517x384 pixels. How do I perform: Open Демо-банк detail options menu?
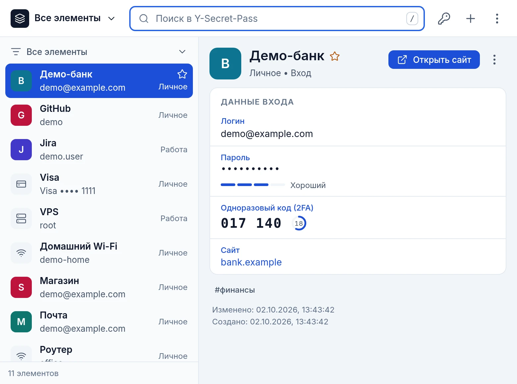(494, 60)
